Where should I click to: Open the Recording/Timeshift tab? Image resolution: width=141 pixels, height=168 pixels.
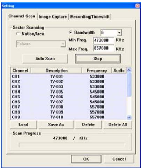pyautogui.click(x=90, y=17)
